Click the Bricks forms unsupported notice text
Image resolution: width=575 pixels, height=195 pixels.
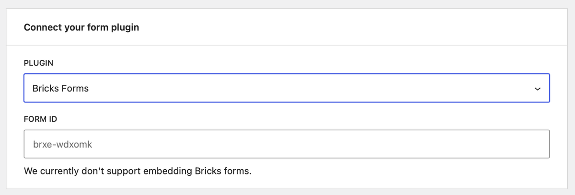coord(138,171)
